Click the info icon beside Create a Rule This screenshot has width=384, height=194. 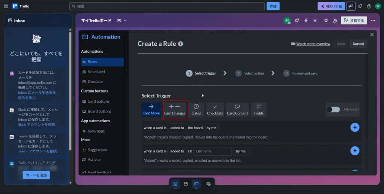[180, 44]
